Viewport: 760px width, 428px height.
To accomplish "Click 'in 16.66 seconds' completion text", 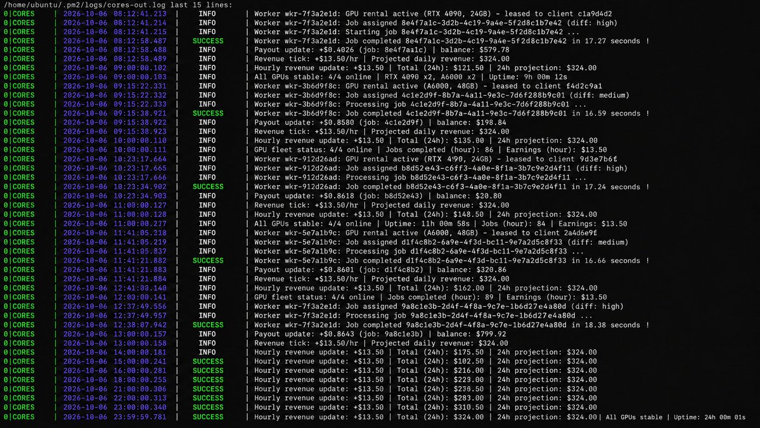I will [605, 261].
